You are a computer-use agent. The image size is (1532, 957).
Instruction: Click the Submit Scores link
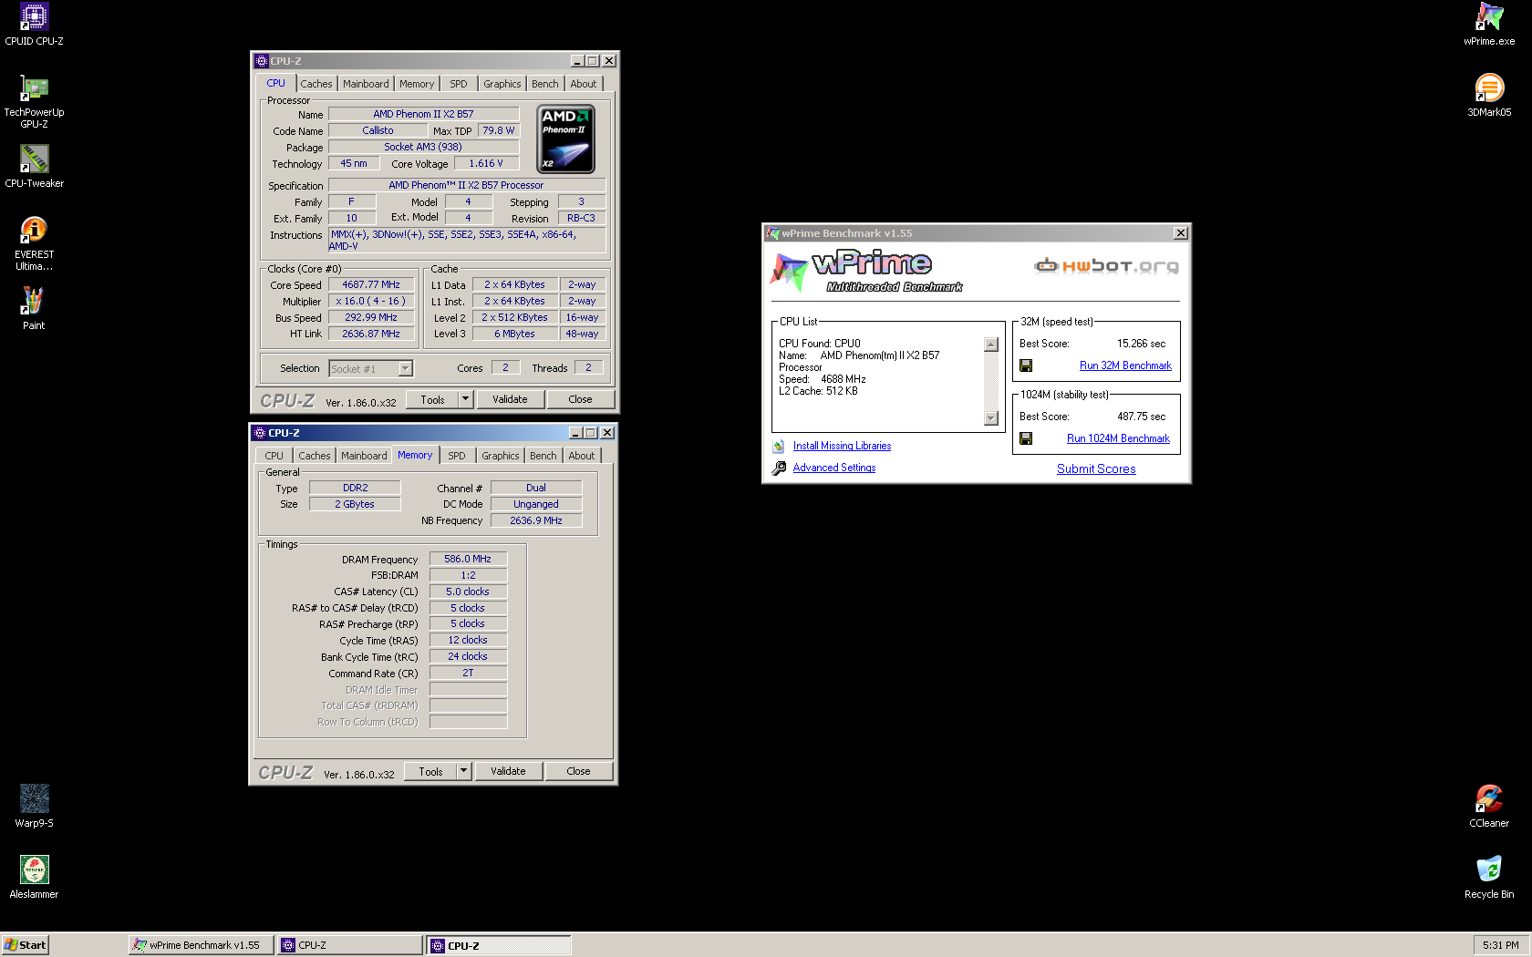coord(1096,468)
